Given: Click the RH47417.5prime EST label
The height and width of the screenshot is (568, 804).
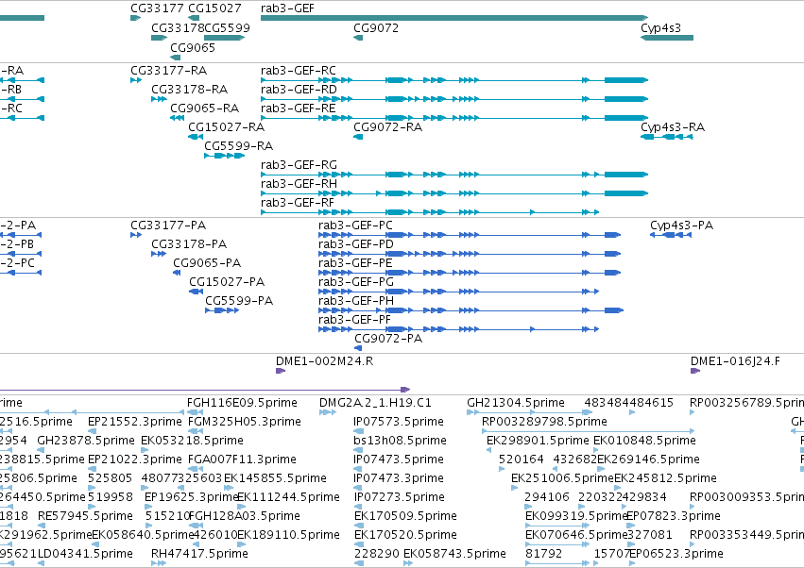Looking at the screenshot, I should [x=199, y=554].
